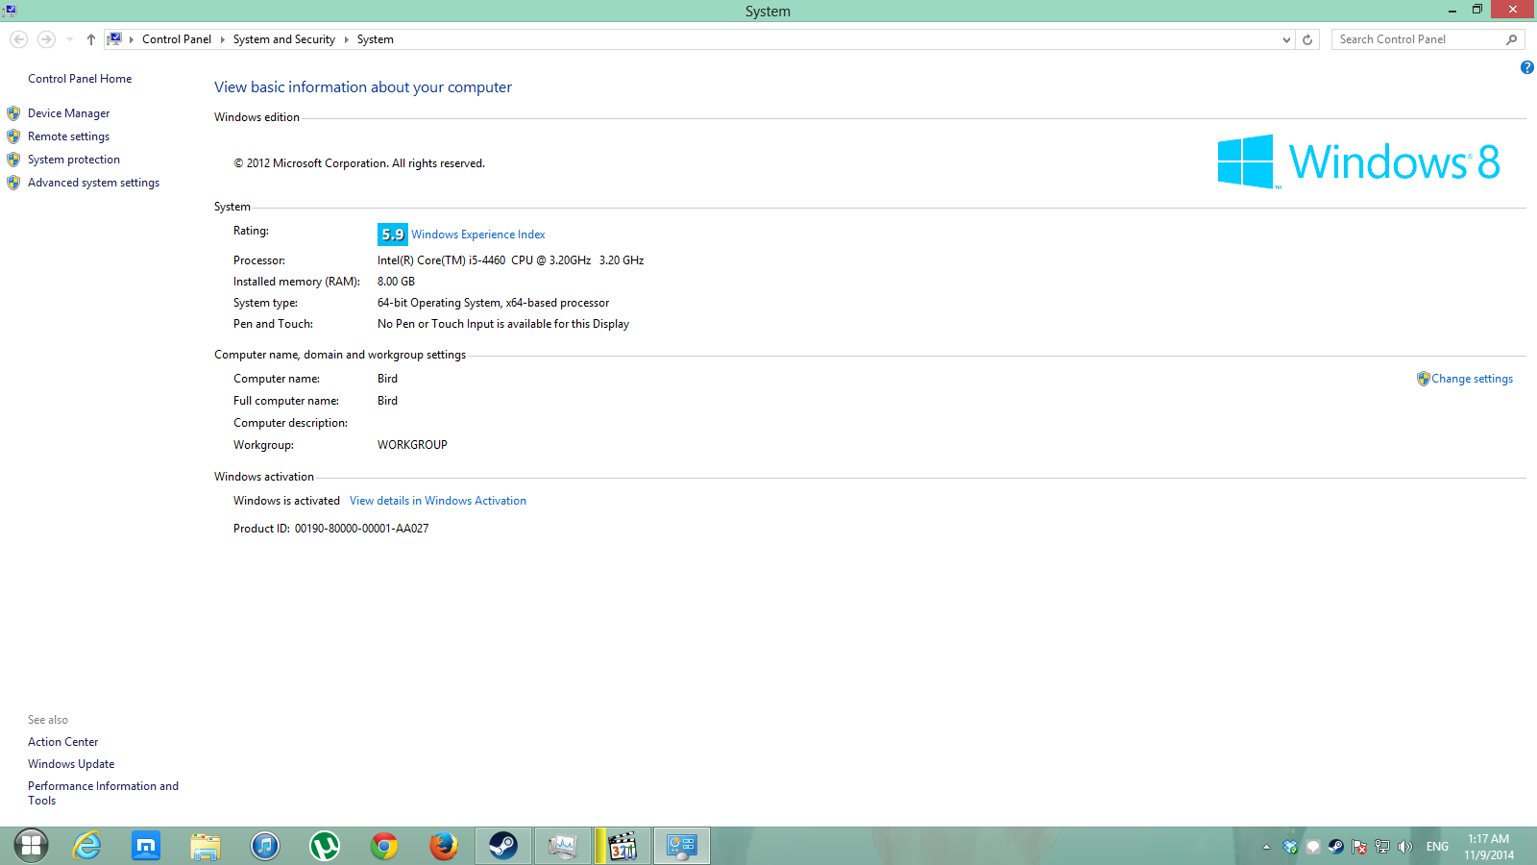Select the Control Panel breadcrumb

(x=177, y=39)
